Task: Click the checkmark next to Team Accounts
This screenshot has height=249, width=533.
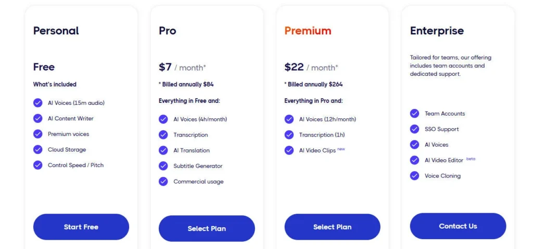Action: point(415,114)
